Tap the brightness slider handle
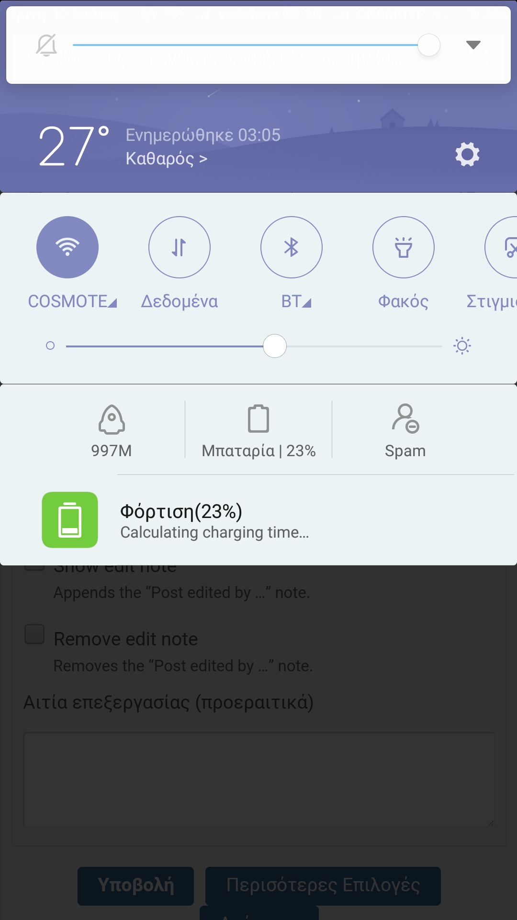 pyautogui.click(x=275, y=346)
